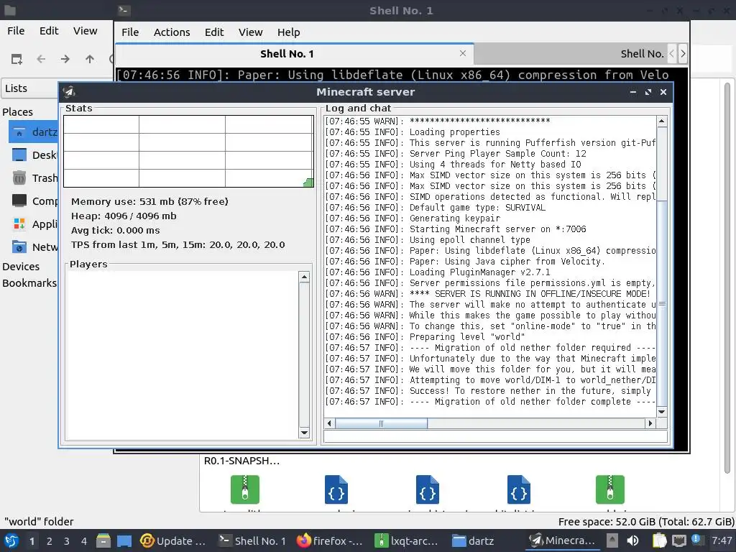Open the terminal Edit menu
Image resolution: width=736 pixels, height=552 pixels.
coord(214,32)
